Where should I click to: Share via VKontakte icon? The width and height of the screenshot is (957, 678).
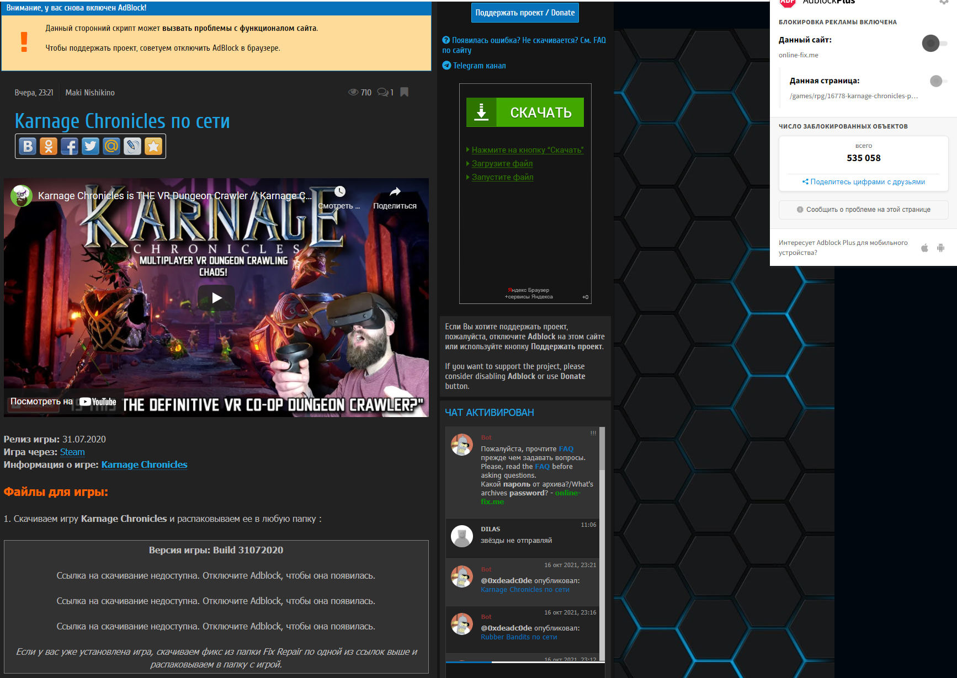pyautogui.click(x=28, y=146)
